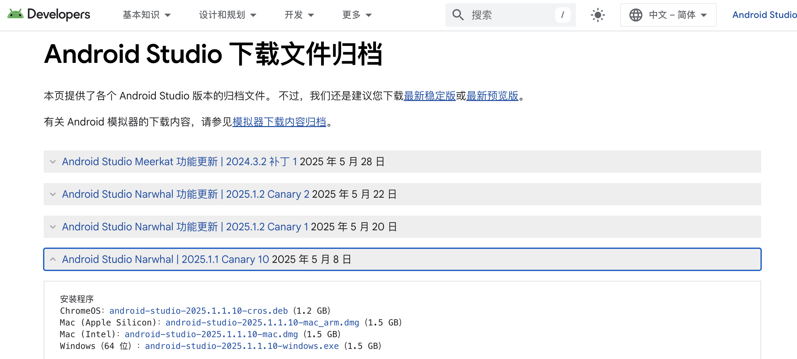Open the 开发 navigation menu

[x=299, y=15]
